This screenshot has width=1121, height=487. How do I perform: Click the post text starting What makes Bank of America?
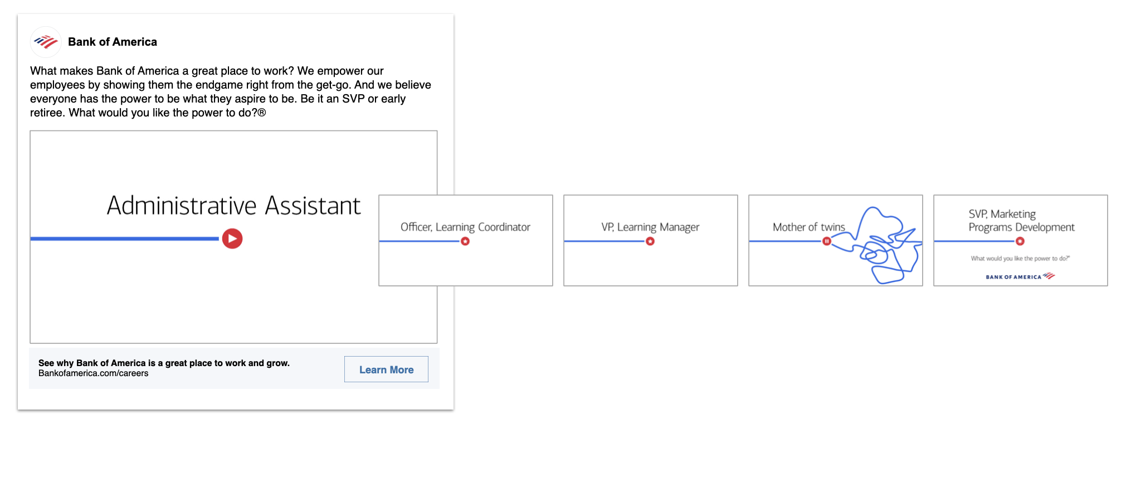click(x=231, y=92)
